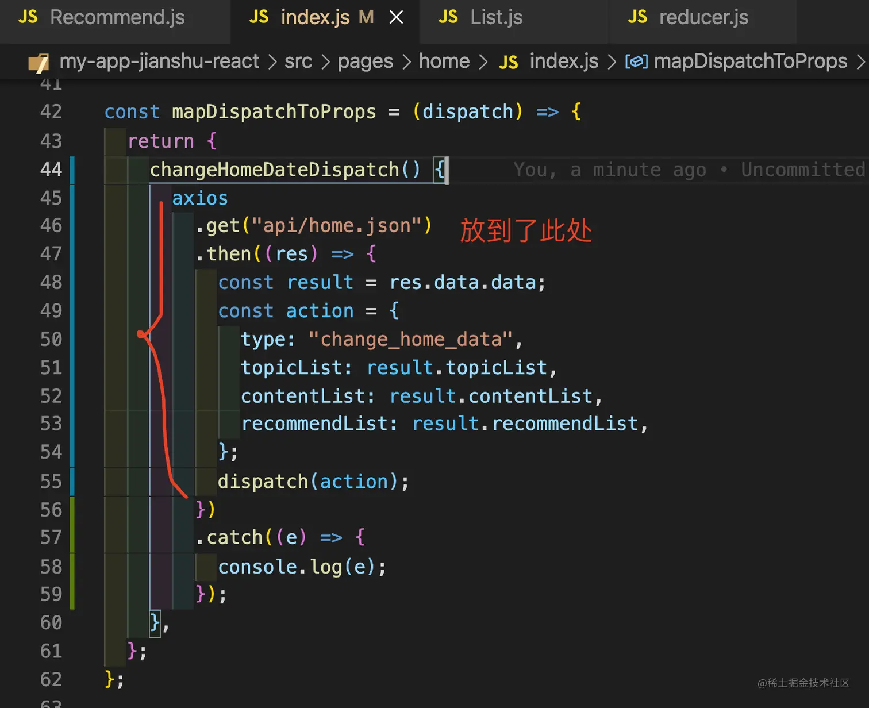
Task: Click the 'axios' identifier on line 45
Action: [x=200, y=198]
